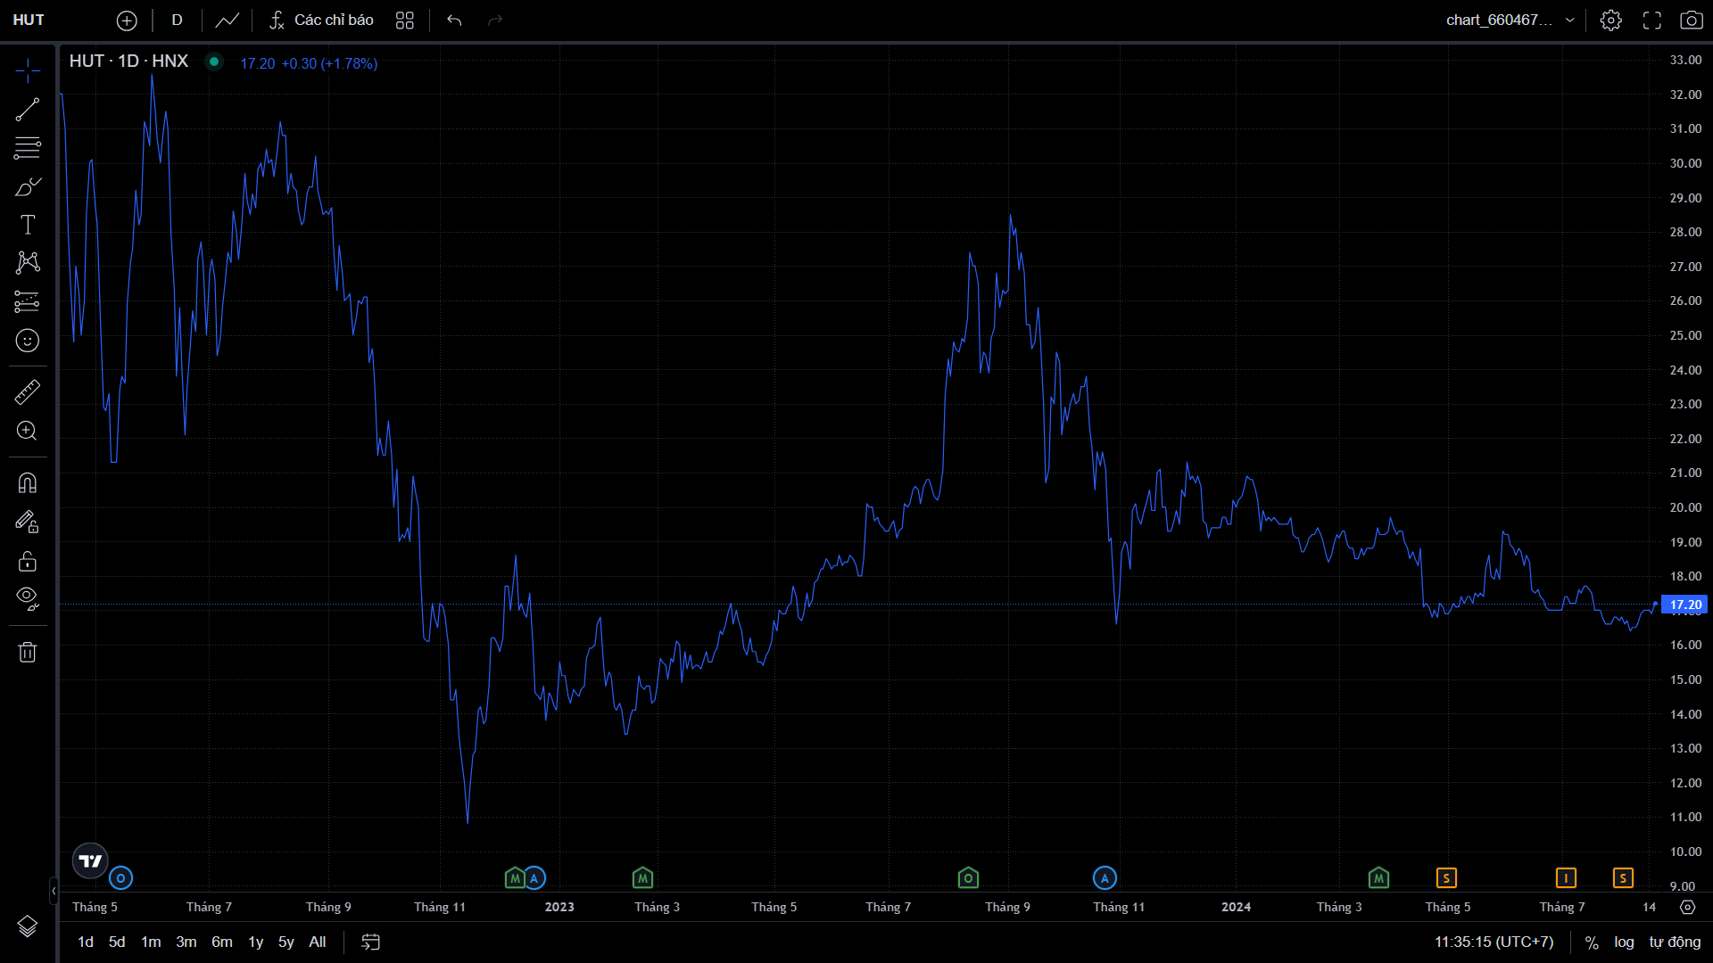
Task: Select the crosshair cursor tool
Action: [28, 70]
